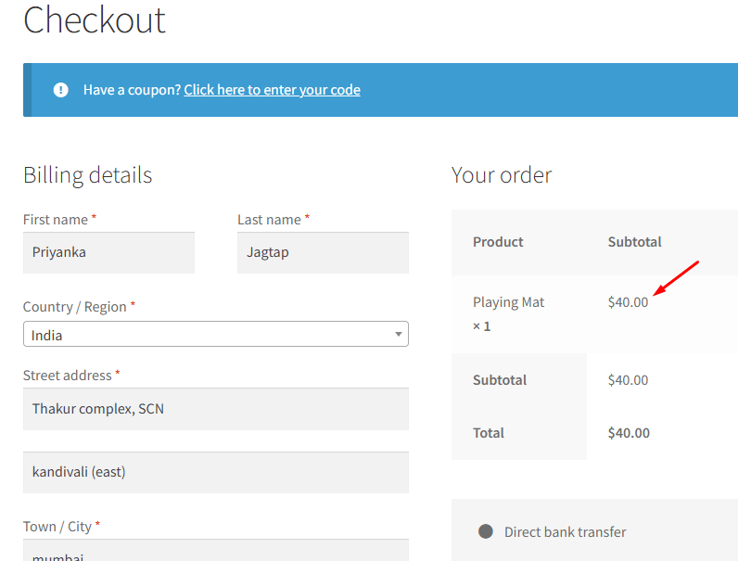Open the Country / Region dropdown
This screenshot has height=561, width=738.
(x=215, y=335)
